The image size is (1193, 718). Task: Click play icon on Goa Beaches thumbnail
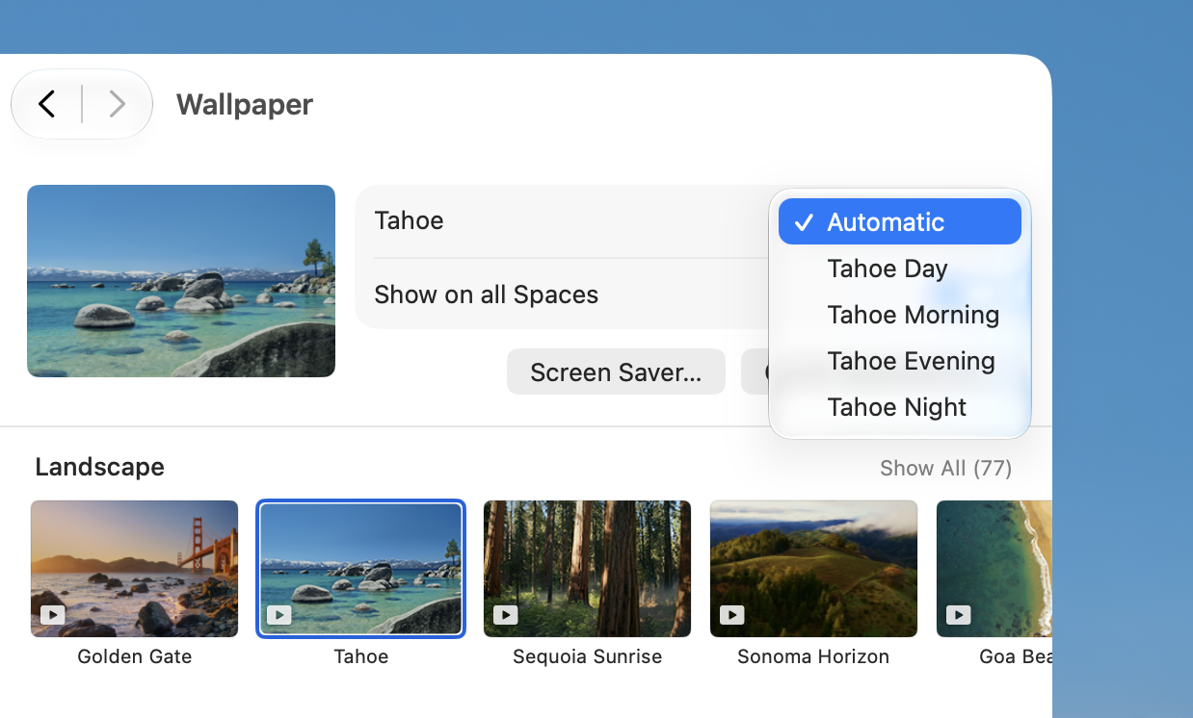click(x=958, y=614)
